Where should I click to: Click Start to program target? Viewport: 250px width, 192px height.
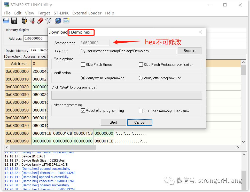click(x=113, y=122)
